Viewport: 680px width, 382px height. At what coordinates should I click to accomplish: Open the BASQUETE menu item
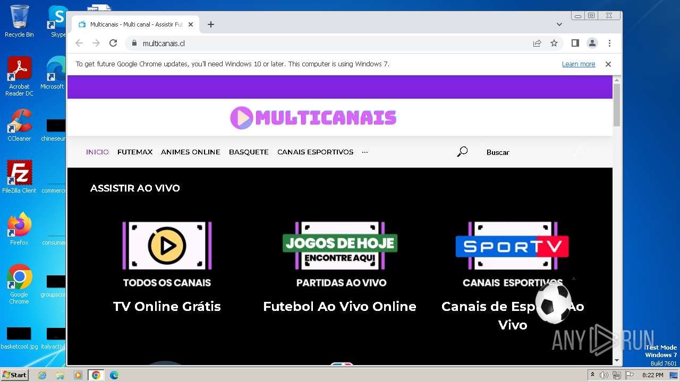point(249,152)
